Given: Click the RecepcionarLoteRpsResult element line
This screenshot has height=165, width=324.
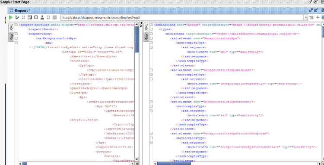Looking at the screenshot, I should [x=244, y=84].
